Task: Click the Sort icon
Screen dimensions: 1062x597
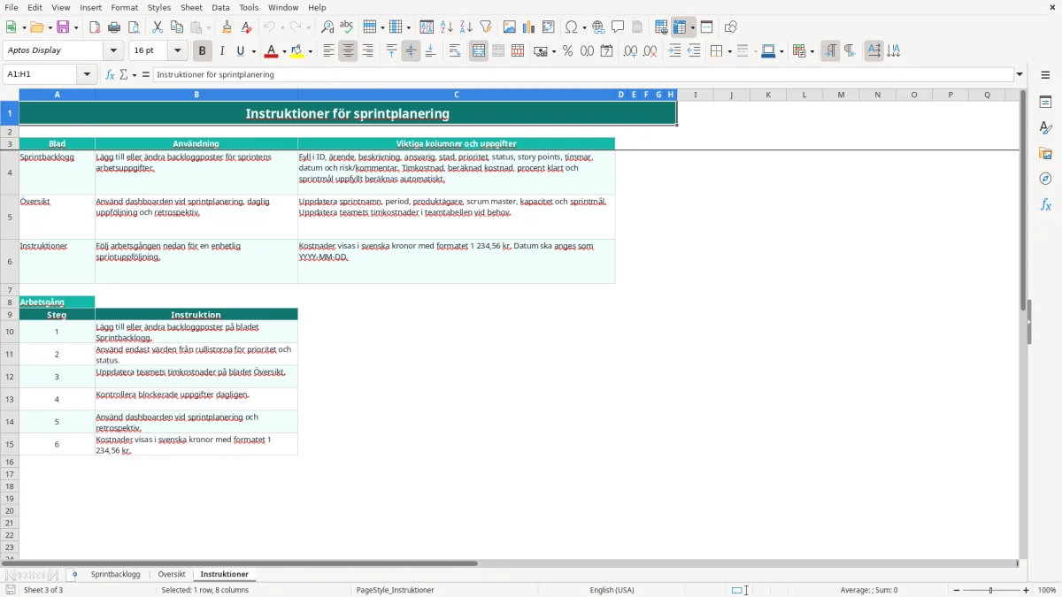Action: pyautogui.click(x=427, y=27)
